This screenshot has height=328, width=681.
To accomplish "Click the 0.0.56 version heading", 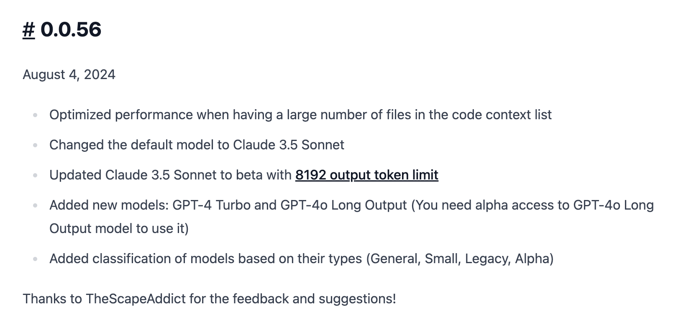I will click(71, 30).
